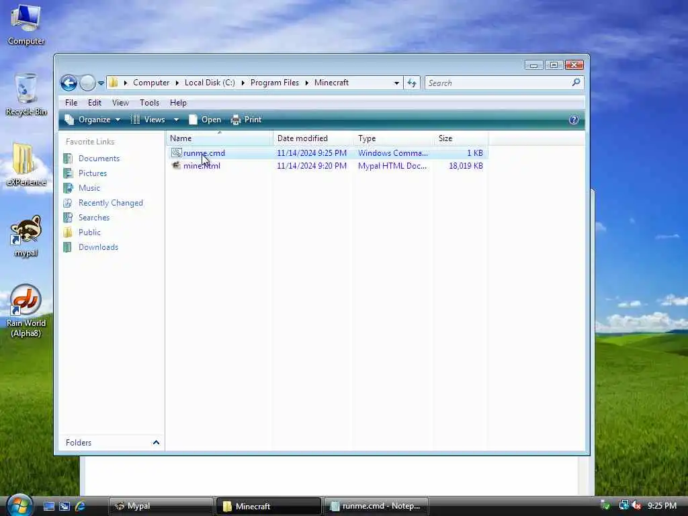The image size is (688, 516).
Task: Open the Help menu
Action: coord(178,103)
